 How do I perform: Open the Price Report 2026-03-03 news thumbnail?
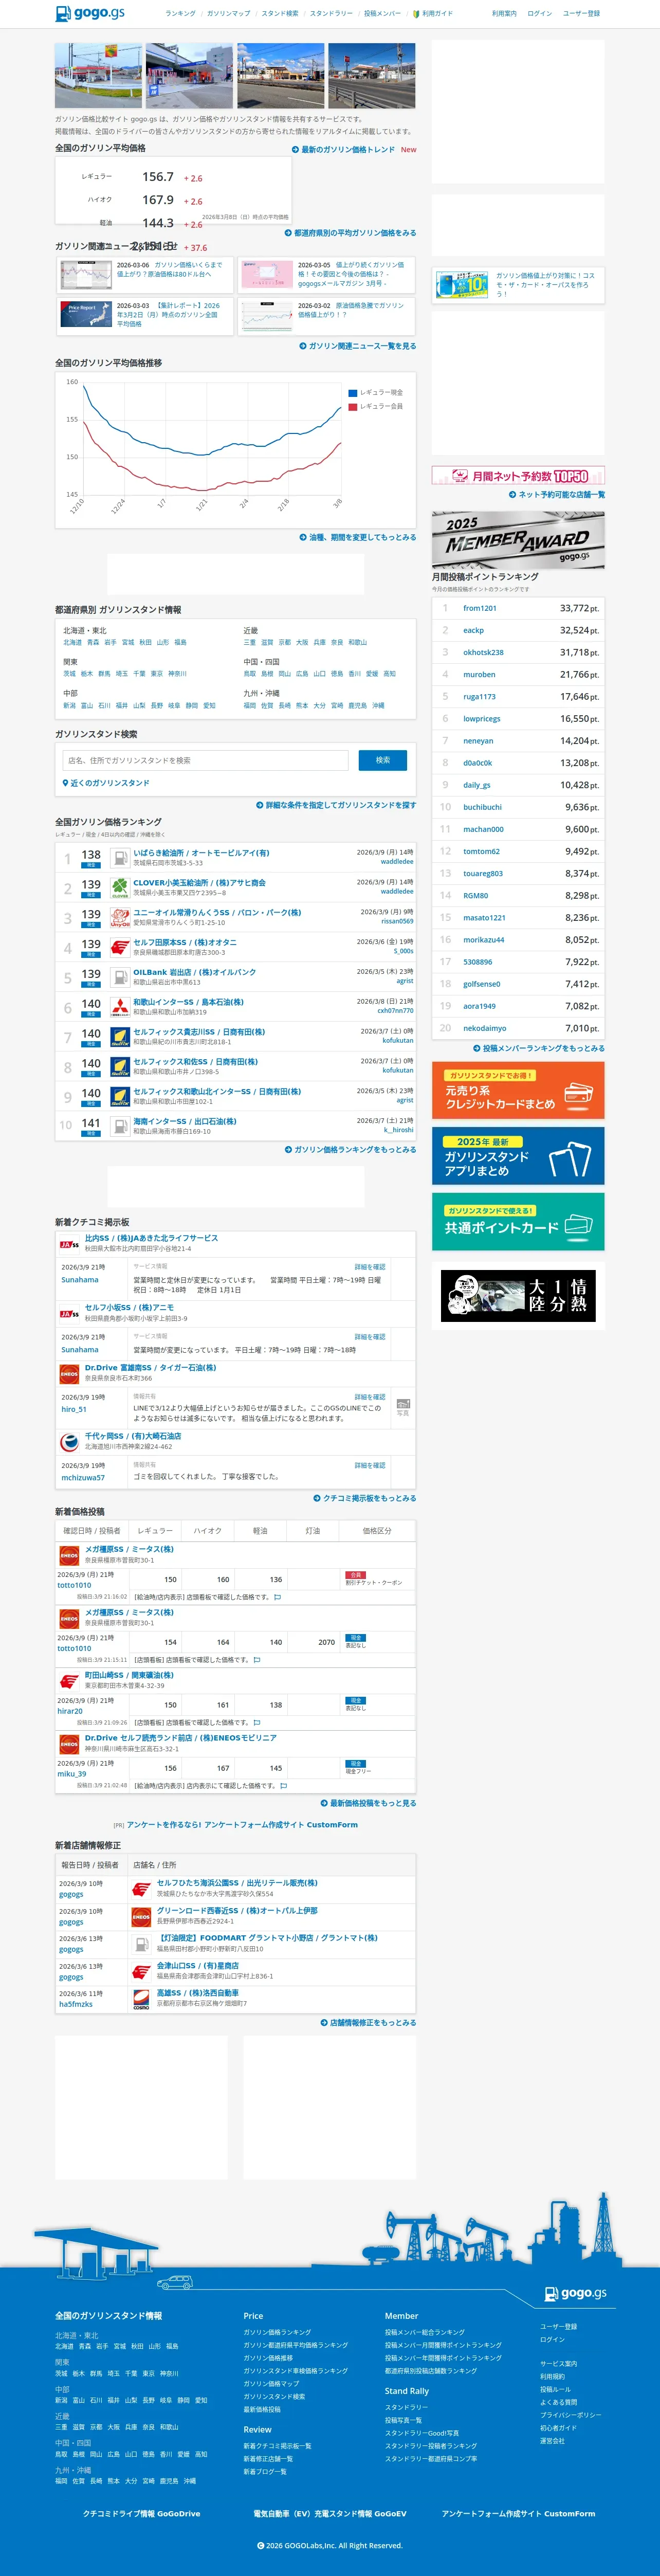point(85,315)
